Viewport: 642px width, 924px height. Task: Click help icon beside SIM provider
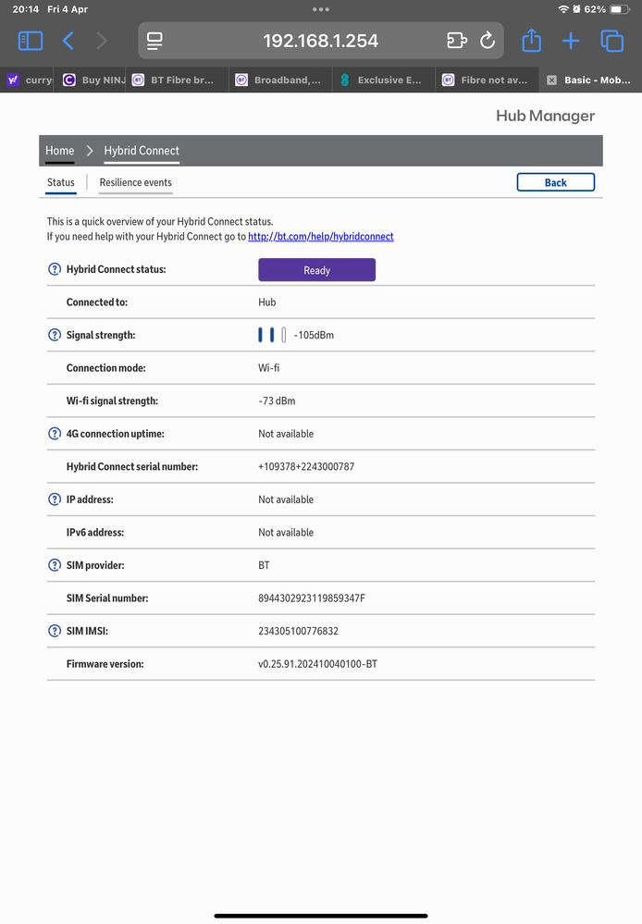pyautogui.click(x=54, y=565)
